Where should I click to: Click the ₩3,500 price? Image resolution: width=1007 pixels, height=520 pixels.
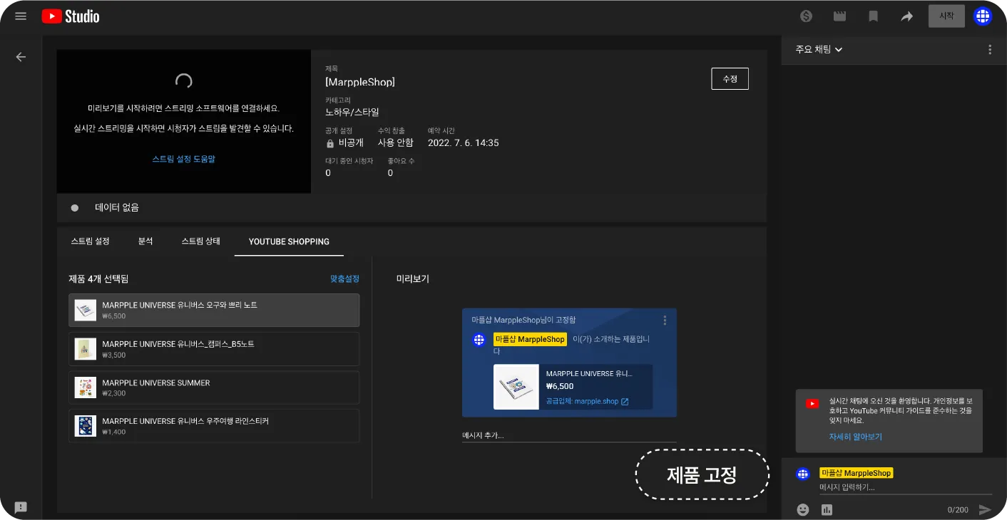point(114,355)
